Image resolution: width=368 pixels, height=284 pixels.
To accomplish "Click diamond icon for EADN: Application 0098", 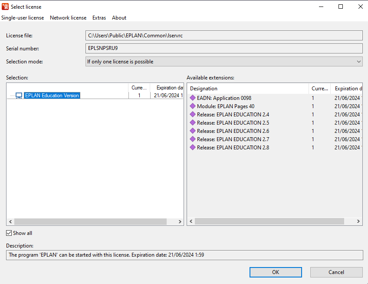I will (193, 98).
